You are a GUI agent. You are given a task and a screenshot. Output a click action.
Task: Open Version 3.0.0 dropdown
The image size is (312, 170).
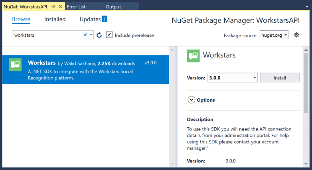click(x=233, y=78)
